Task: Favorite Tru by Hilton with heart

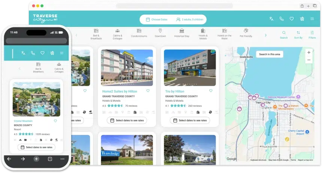Action: pyautogui.click(x=211, y=91)
